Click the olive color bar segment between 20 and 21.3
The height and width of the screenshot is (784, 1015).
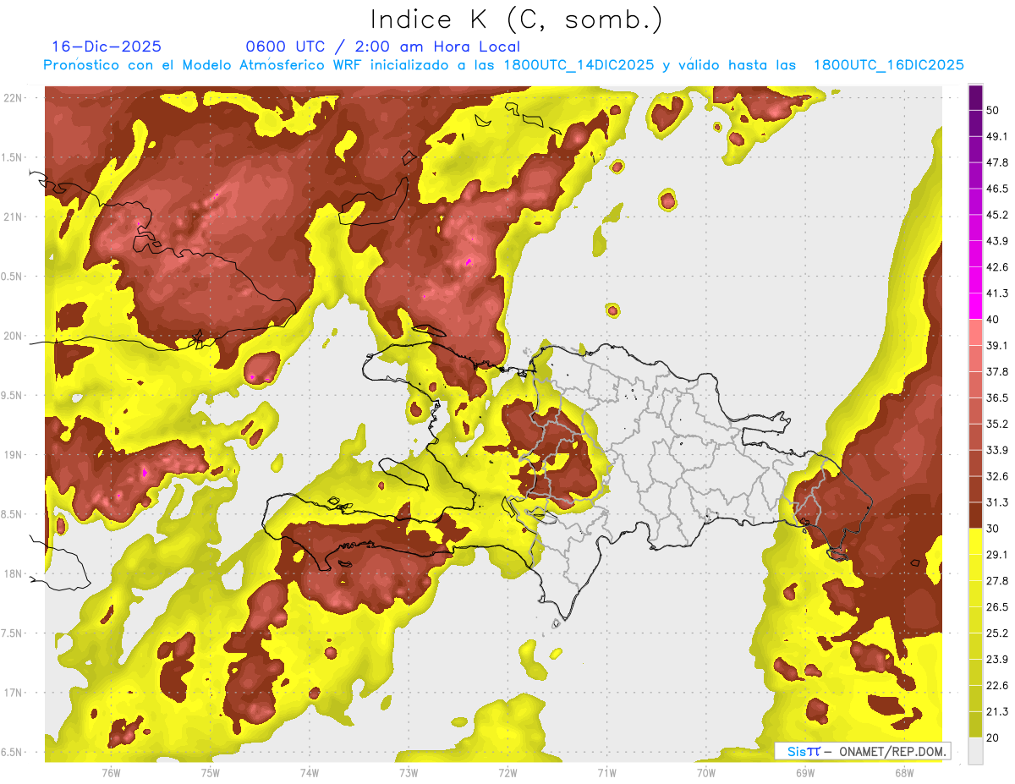[976, 724]
